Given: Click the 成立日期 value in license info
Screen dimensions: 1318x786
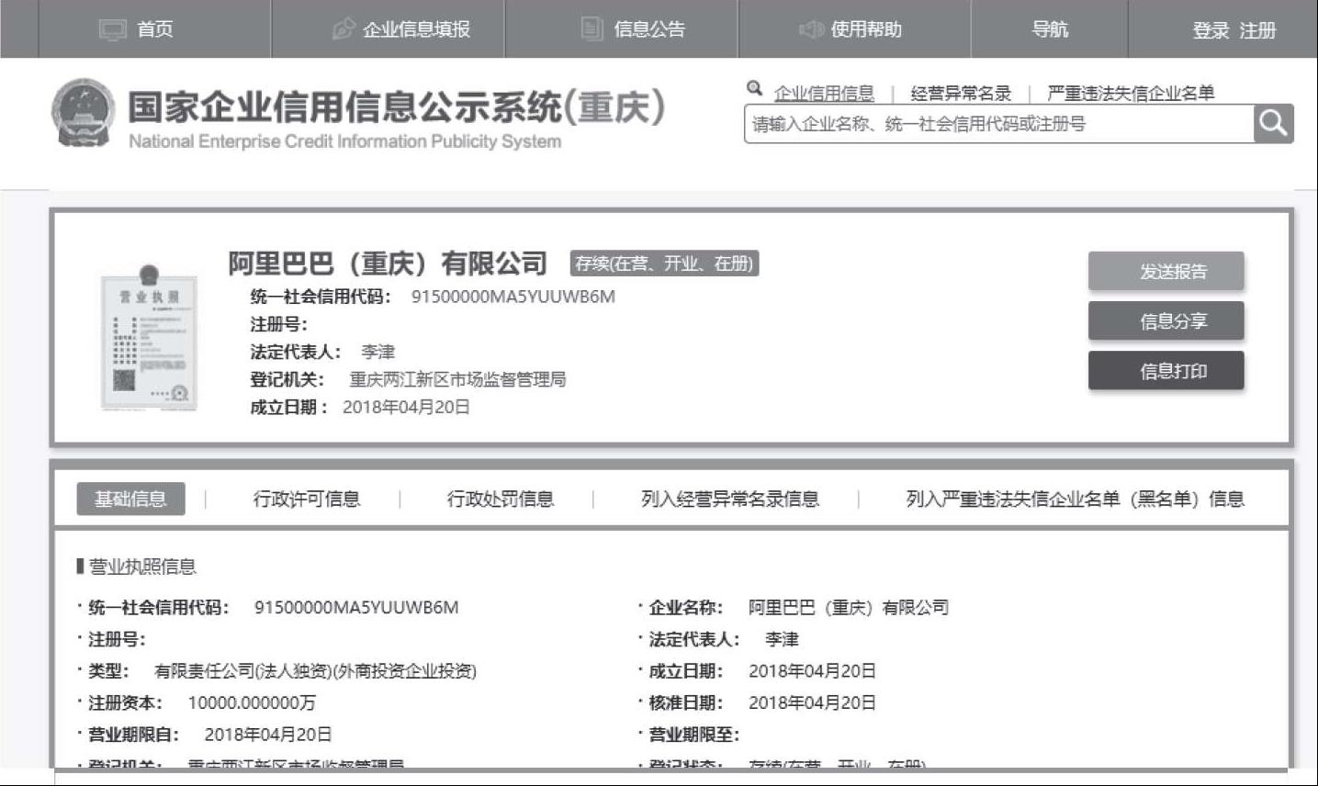Looking at the screenshot, I should [x=812, y=671].
